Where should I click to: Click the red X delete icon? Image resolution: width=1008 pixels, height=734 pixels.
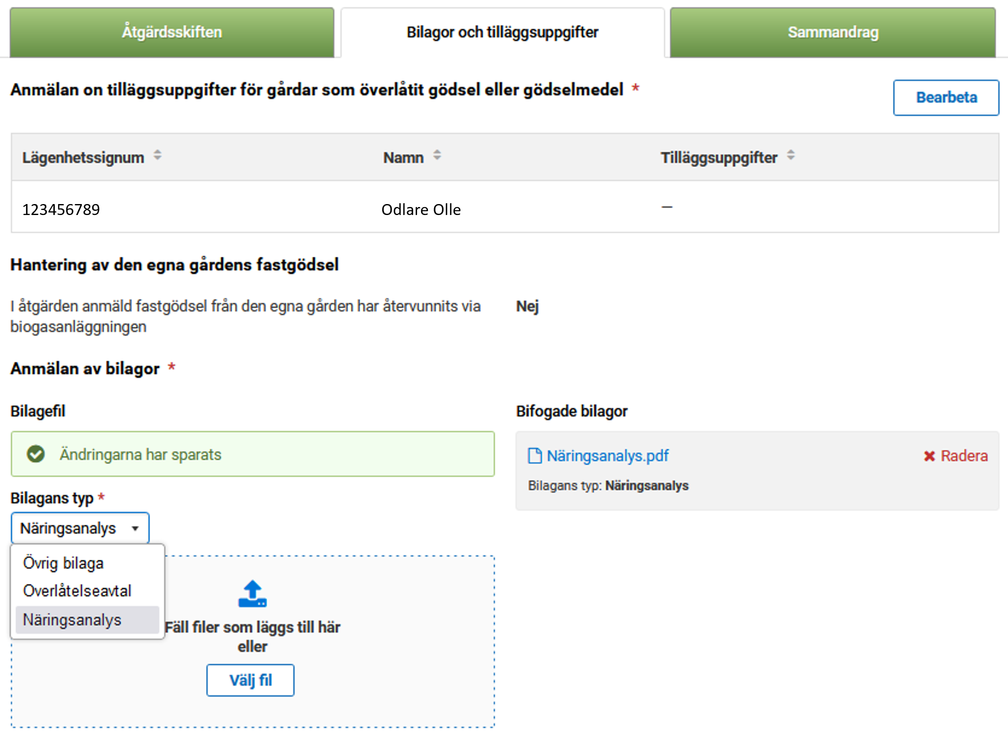point(929,456)
